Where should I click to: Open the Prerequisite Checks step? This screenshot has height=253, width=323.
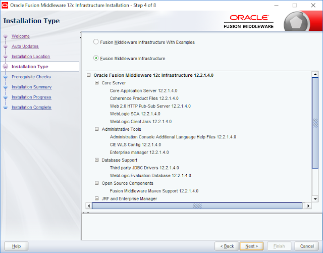(x=31, y=77)
